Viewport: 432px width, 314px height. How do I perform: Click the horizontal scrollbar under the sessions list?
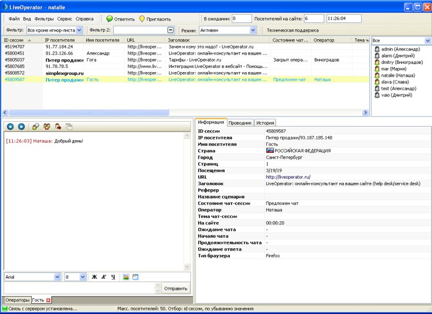click(x=88, y=112)
